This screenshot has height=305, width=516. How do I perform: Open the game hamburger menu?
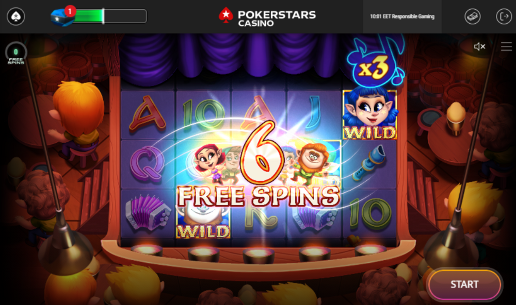coord(507,47)
